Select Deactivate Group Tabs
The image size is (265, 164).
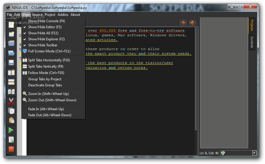click(53, 85)
